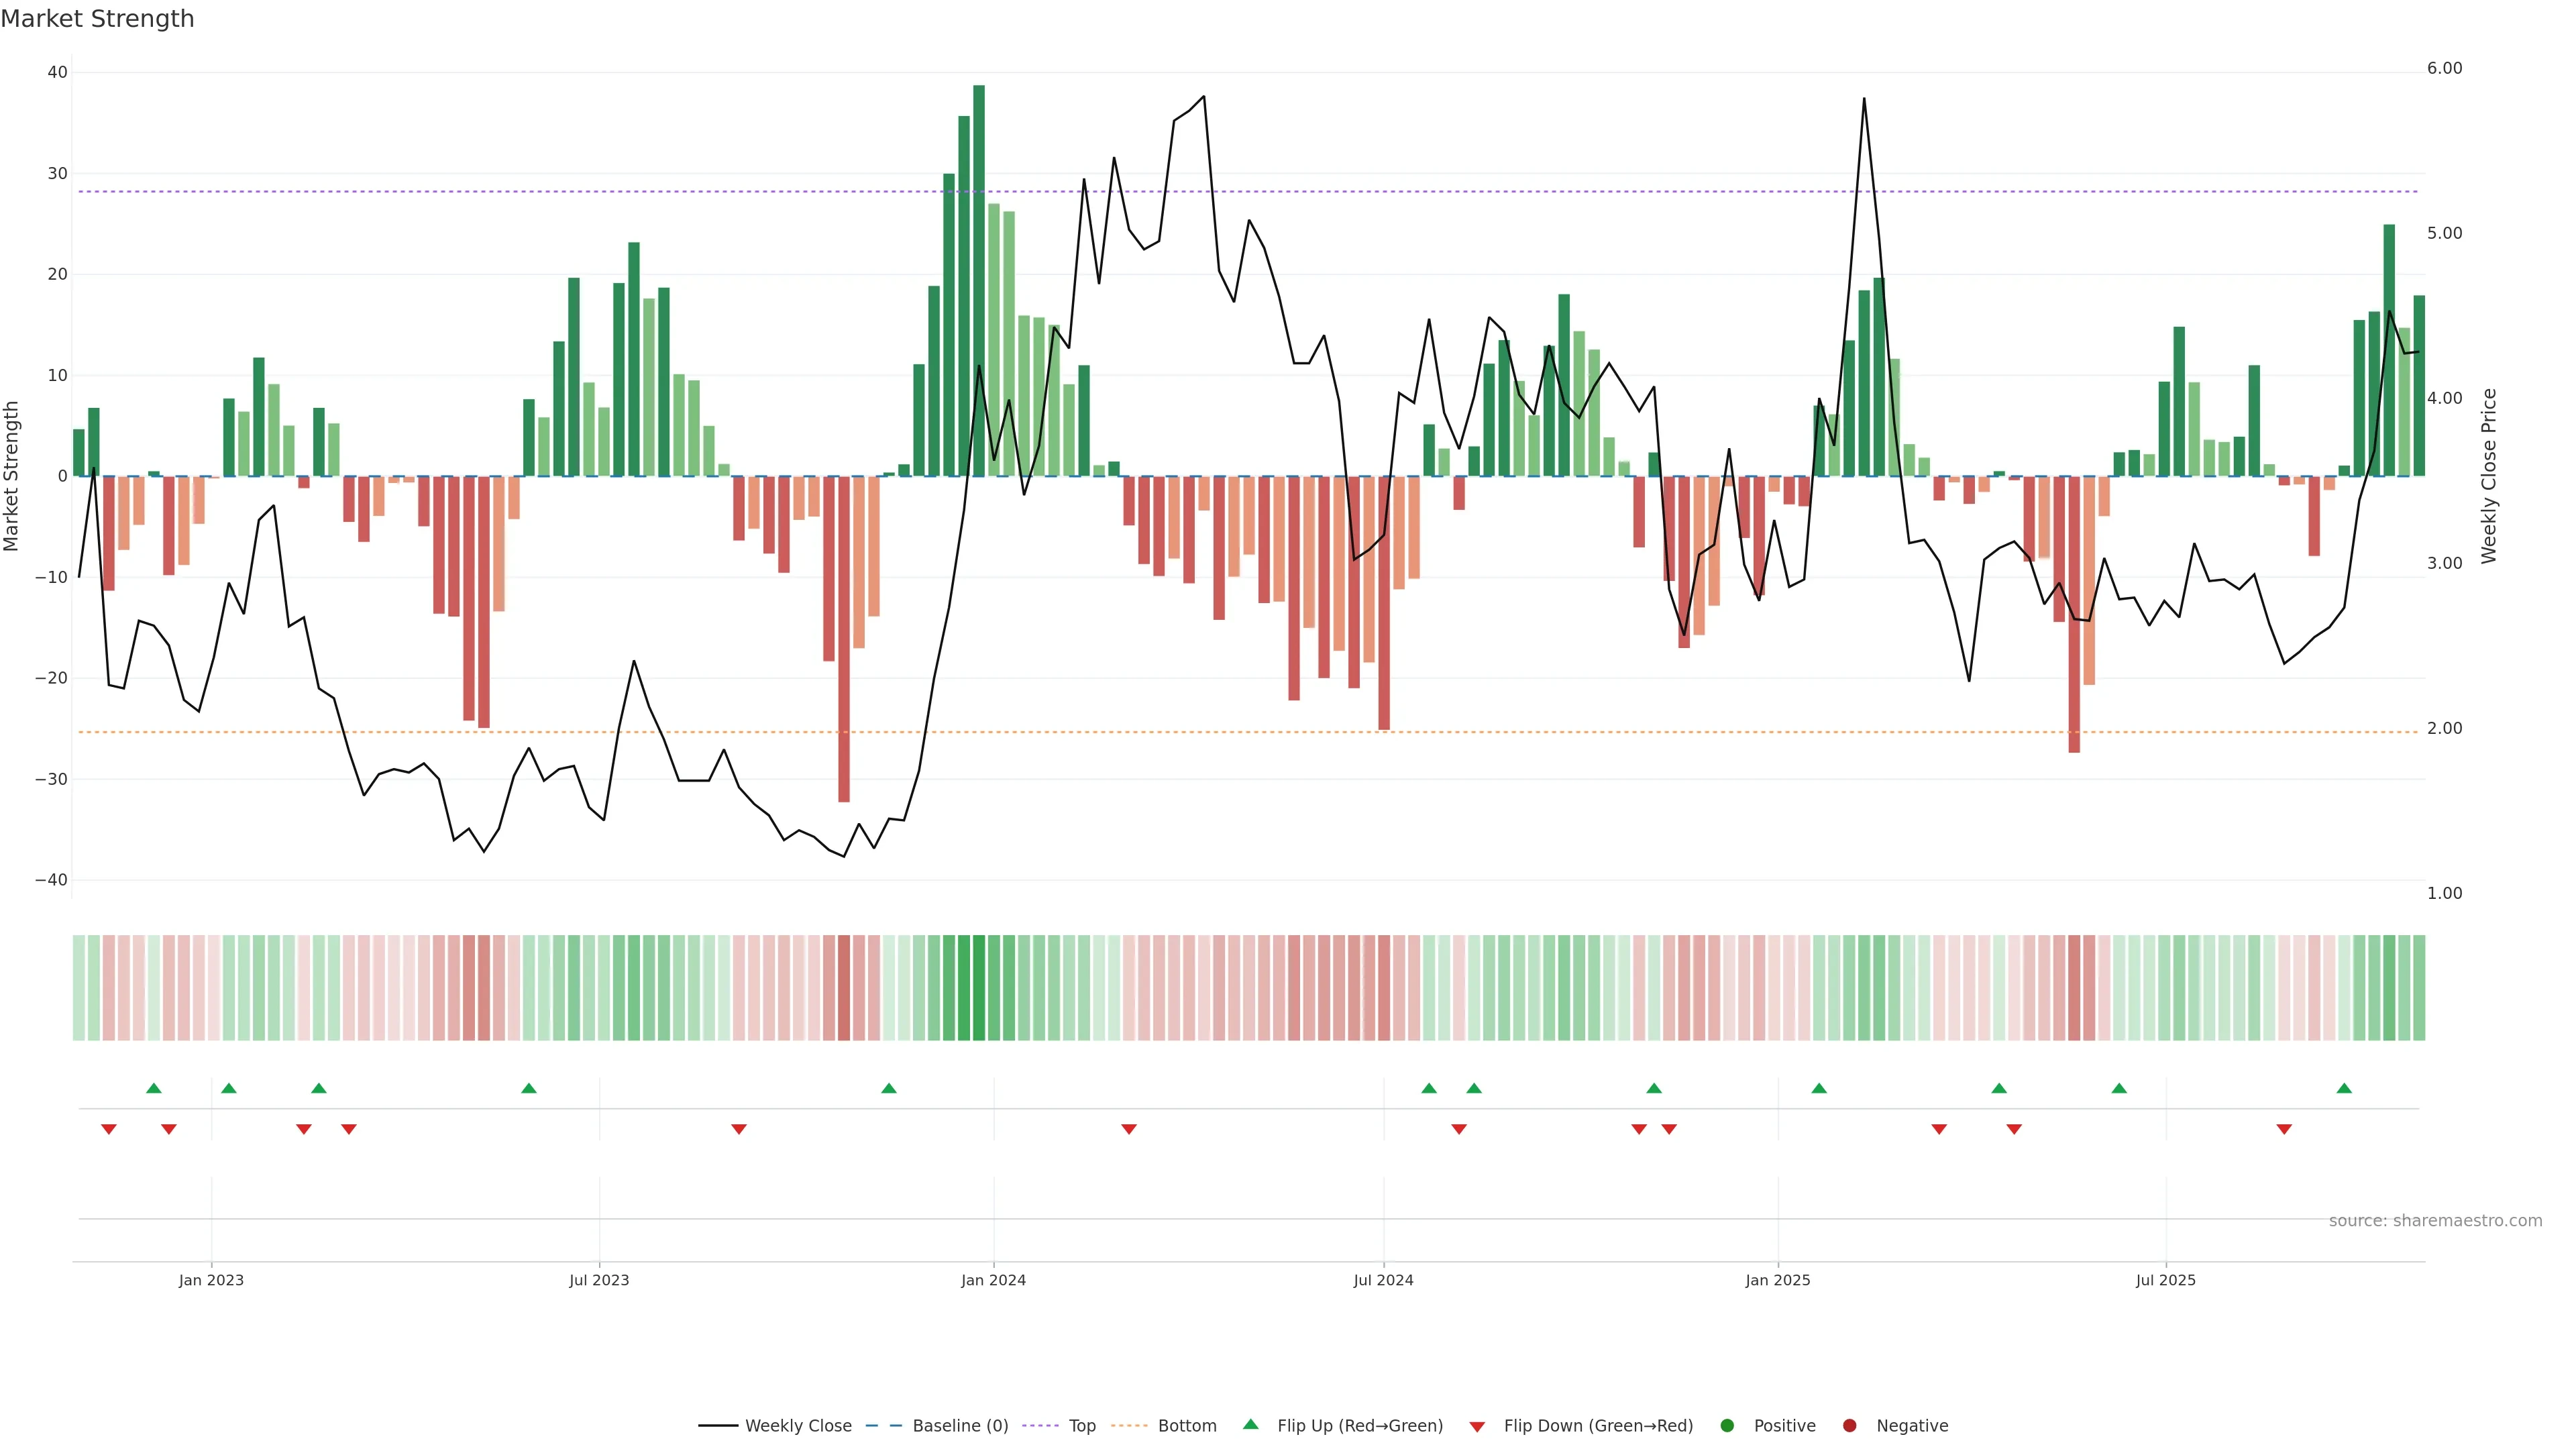Screen dimensions: 2576x1449
Task: Click Jan 2024 x-axis label
Action: pos(993,1280)
